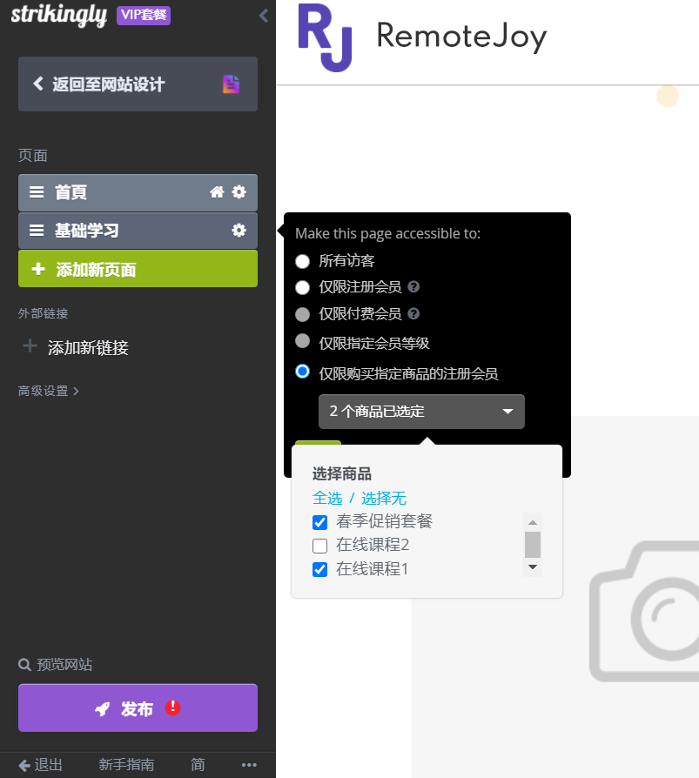The width and height of the screenshot is (699, 778).
Task: Click the RemoteJoy site title
Action: coord(461,37)
